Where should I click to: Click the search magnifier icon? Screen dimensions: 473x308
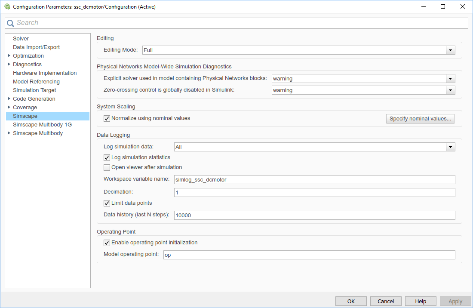point(11,23)
